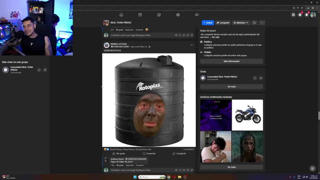Click the new message compose icon
The width and height of the screenshot is (320, 180).
312,168
